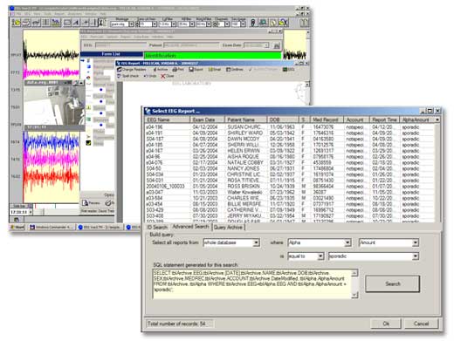
Task: Open the 'sporadic' value dropdown
Action: pyautogui.click(x=416, y=256)
